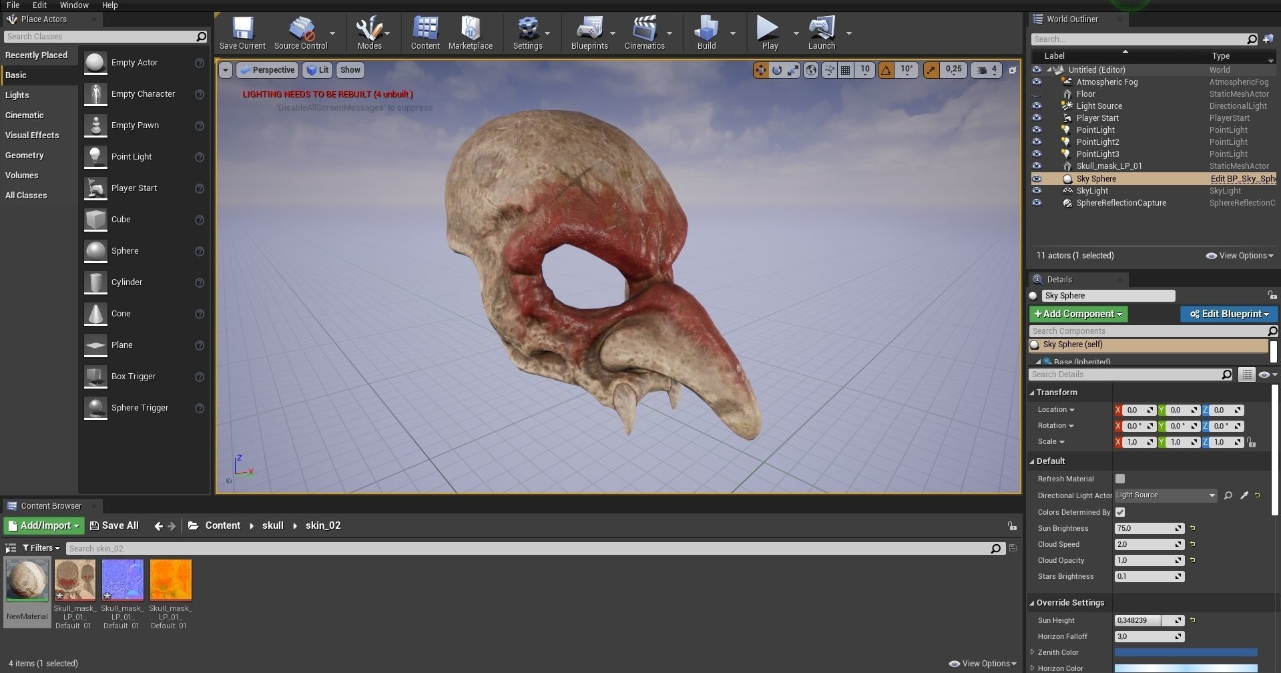Pick actor from scene eyedropper icon
The height and width of the screenshot is (673, 1281).
point(1244,495)
